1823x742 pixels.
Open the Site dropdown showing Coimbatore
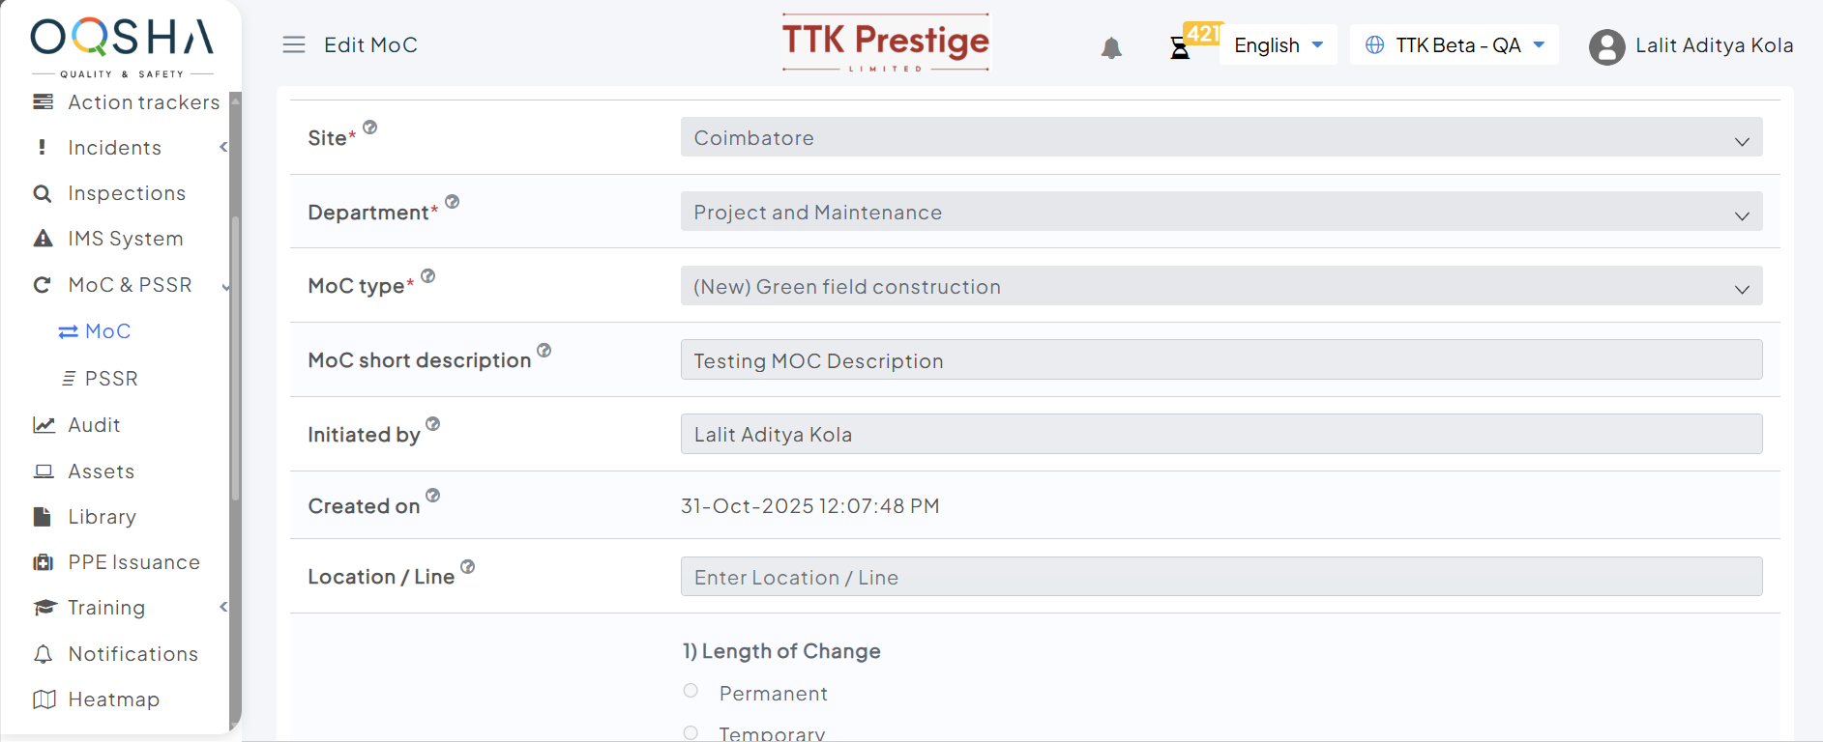(1220, 138)
